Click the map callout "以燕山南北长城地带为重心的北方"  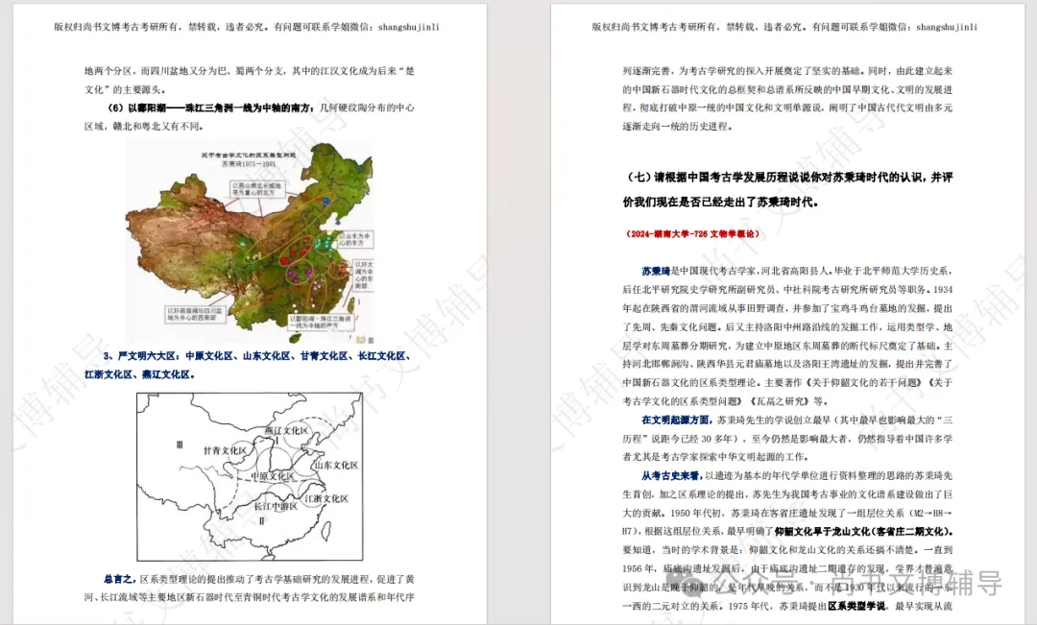(256, 189)
